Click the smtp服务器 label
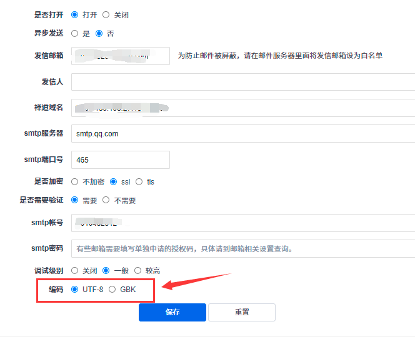The image size is (415, 344). (44, 133)
